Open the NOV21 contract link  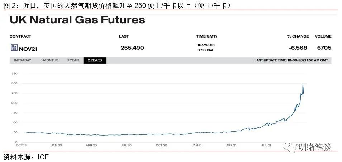[28, 49]
